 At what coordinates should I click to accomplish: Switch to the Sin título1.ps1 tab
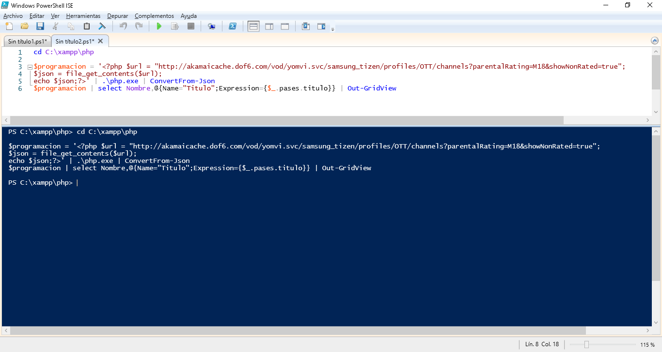[27, 41]
